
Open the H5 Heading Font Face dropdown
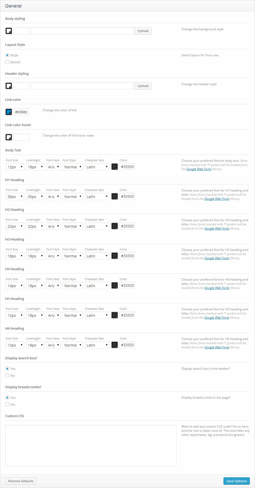[53, 316]
